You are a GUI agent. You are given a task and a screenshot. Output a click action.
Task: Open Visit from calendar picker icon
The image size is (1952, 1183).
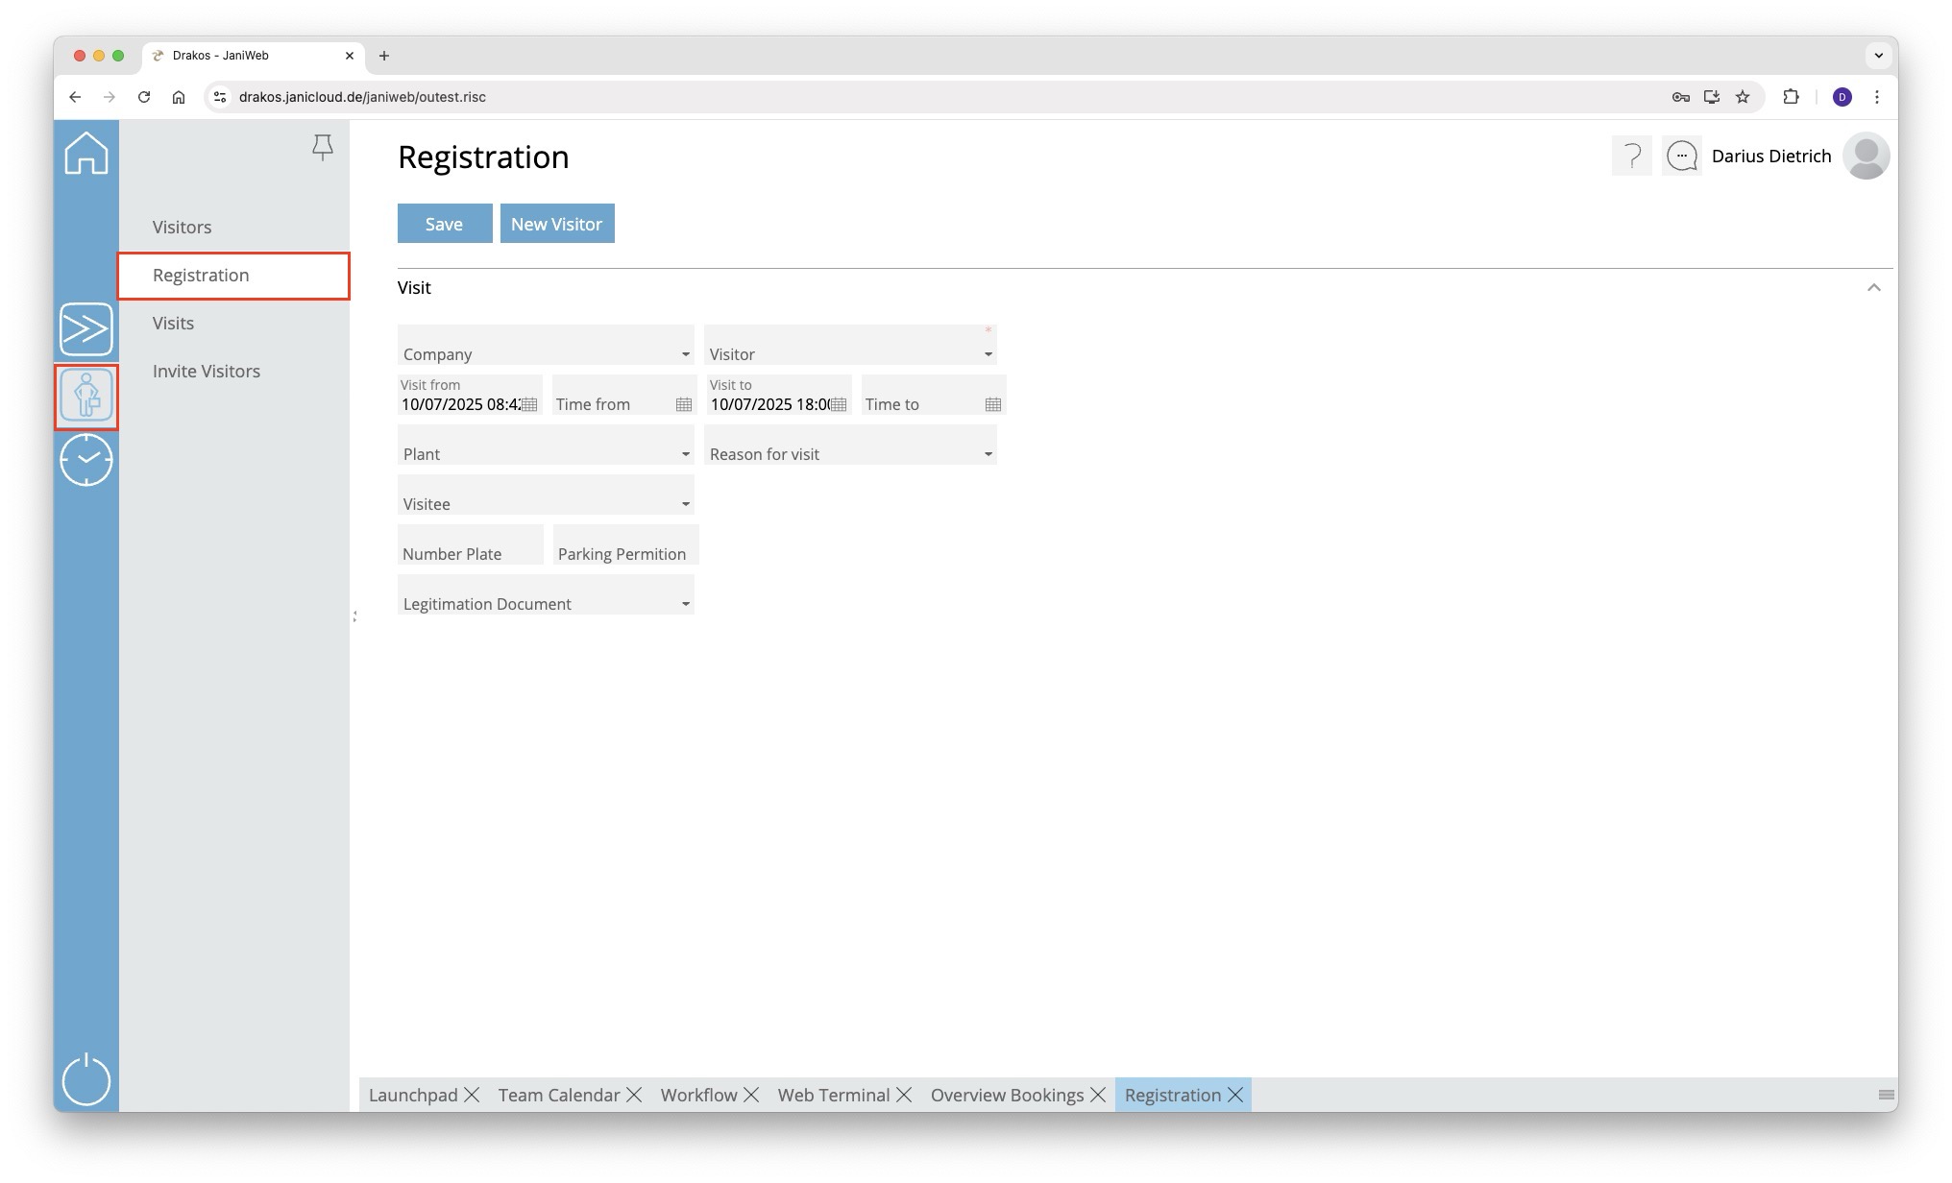point(529,405)
